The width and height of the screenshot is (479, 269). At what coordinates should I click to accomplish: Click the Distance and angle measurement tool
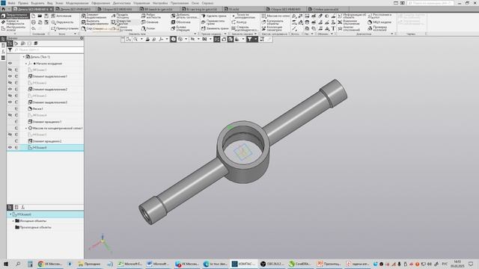click(379, 16)
